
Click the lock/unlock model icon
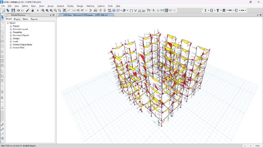pos(33,10)
